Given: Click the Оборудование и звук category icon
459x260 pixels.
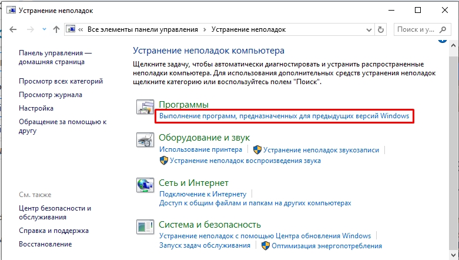Looking at the screenshot, I should coord(145,139).
